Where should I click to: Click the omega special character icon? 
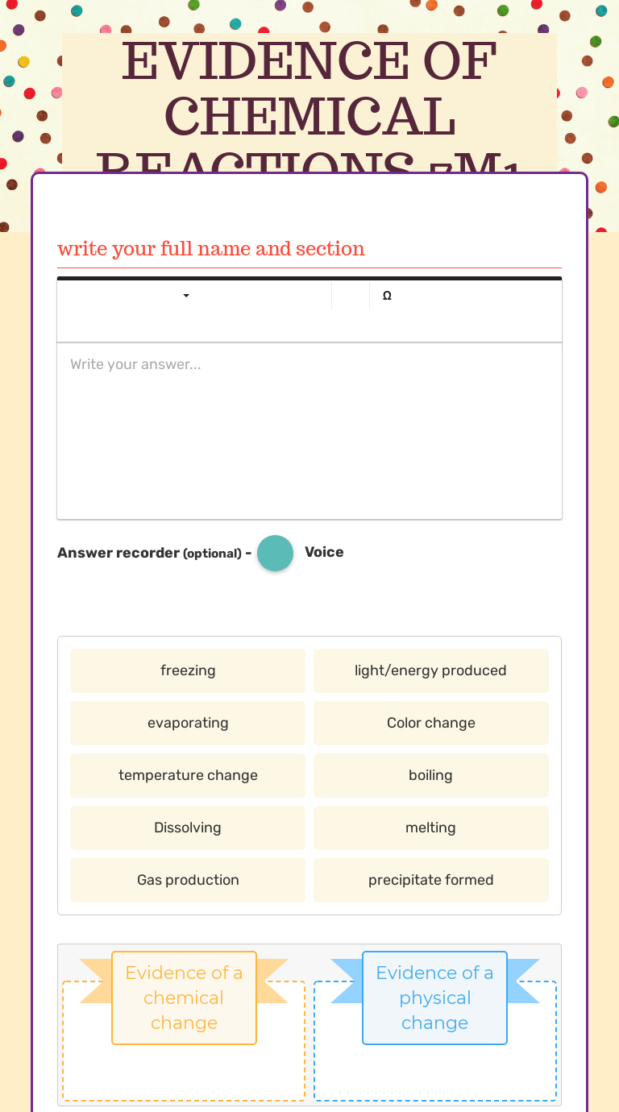tap(387, 296)
